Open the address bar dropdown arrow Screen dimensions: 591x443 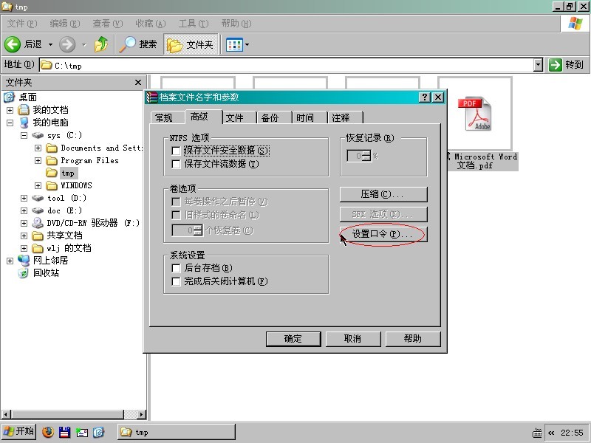click(x=538, y=65)
